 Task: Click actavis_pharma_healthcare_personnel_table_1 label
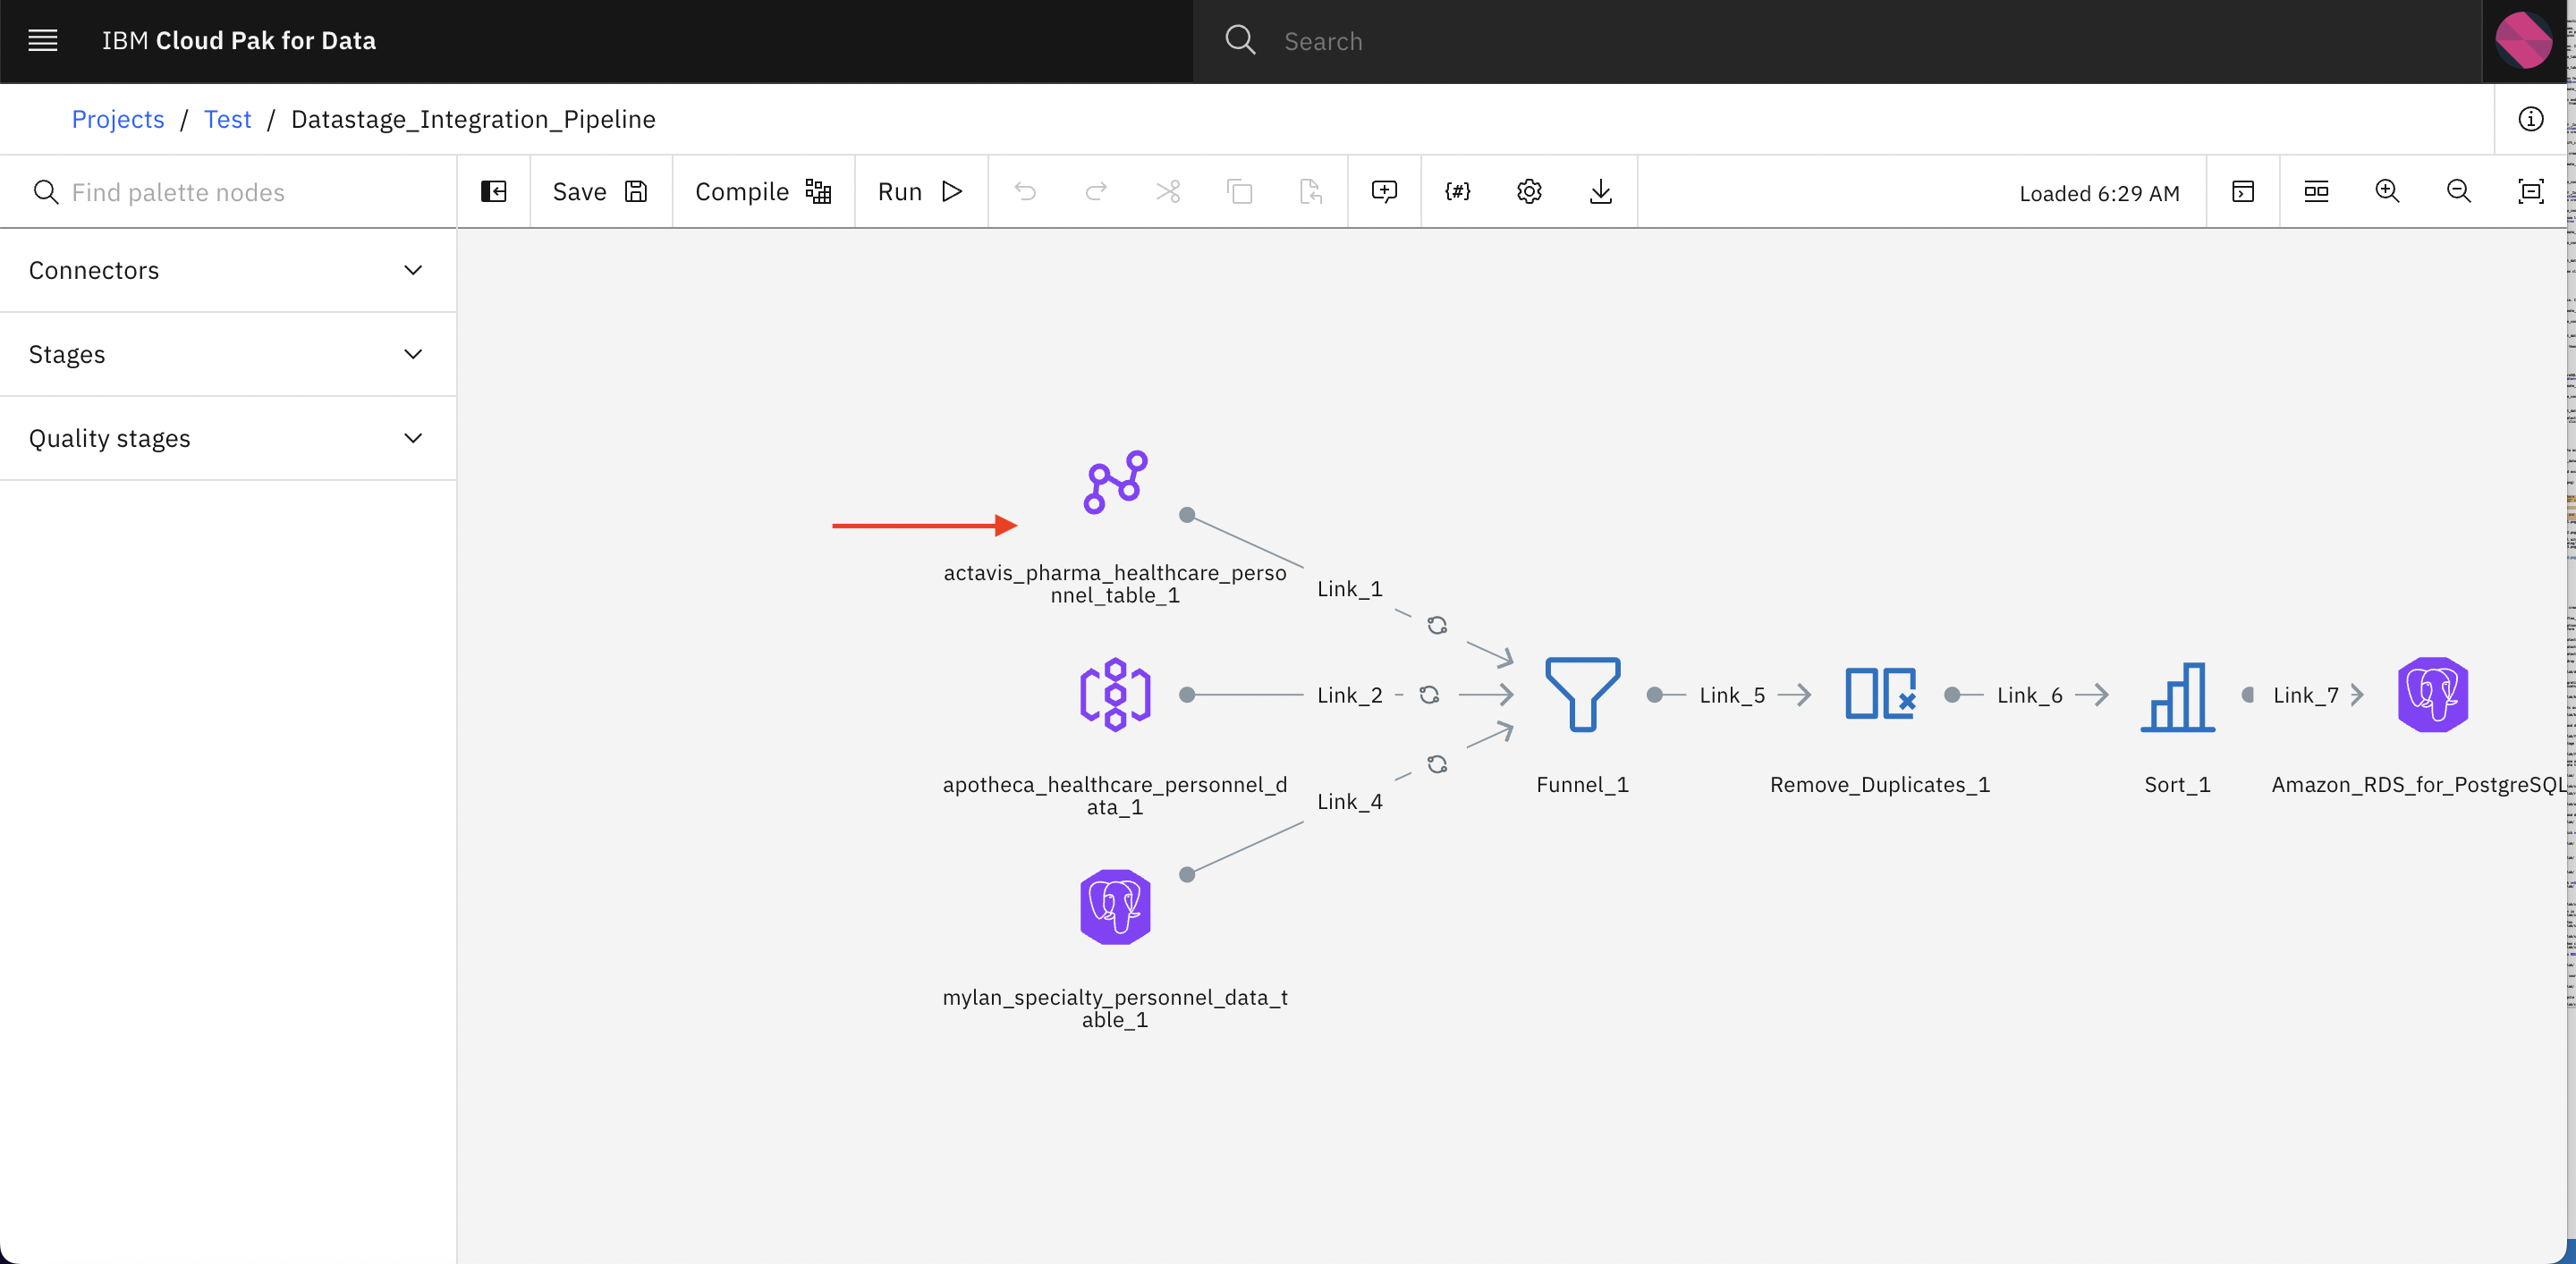pos(1115,584)
